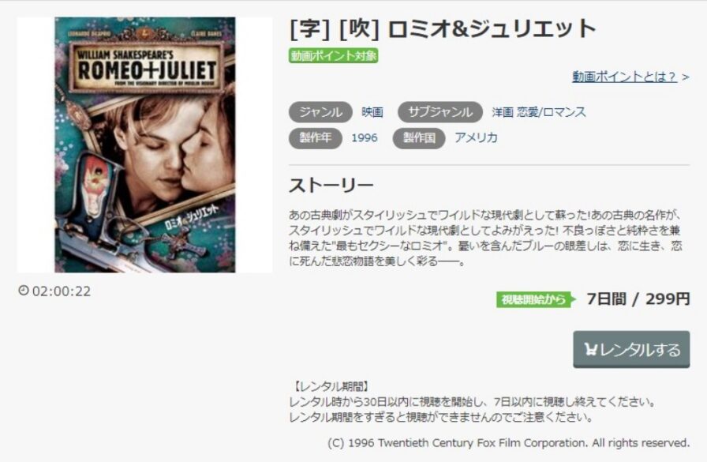Click the green 動画ポイント対象 badge

pyautogui.click(x=333, y=55)
